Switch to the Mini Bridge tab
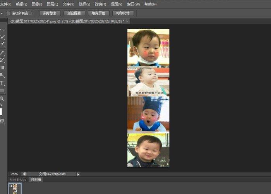 pos(18,180)
